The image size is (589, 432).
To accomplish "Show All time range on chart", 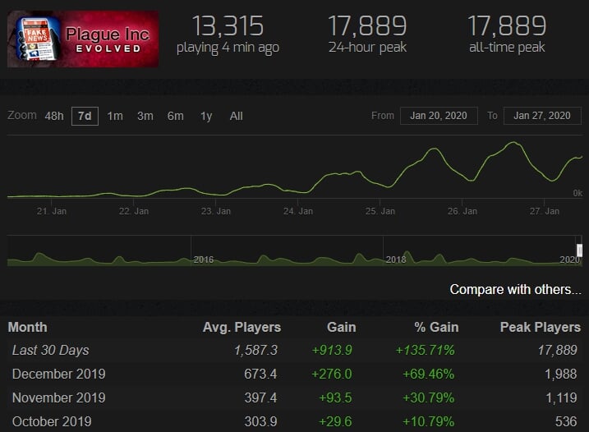I will point(236,116).
